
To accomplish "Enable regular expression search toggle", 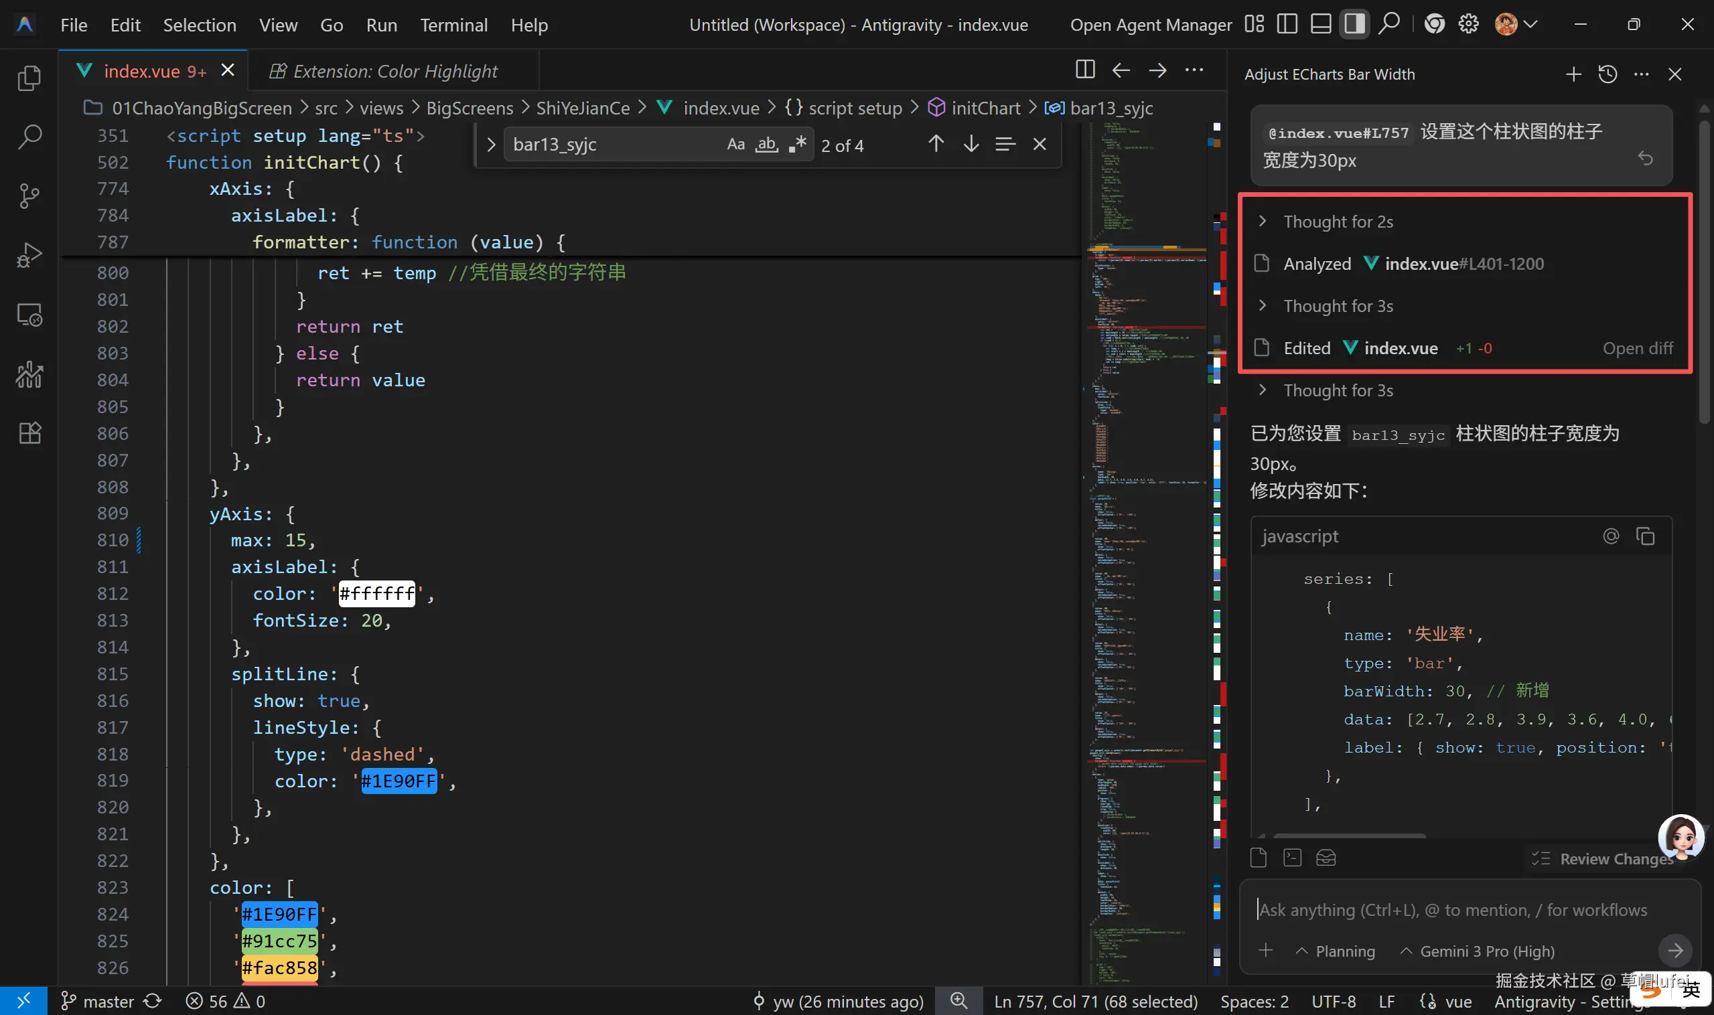I will [x=797, y=145].
